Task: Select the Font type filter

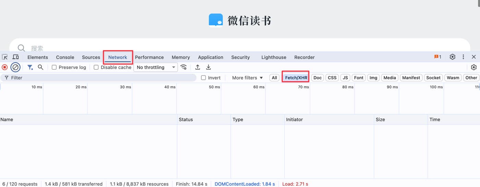Action: click(359, 78)
